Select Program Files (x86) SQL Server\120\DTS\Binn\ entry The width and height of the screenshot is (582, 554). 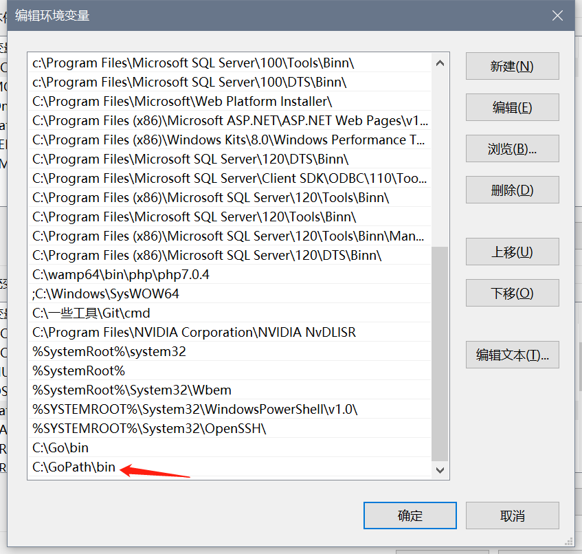pos(230,256)
